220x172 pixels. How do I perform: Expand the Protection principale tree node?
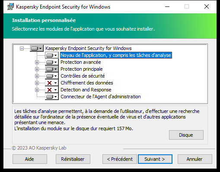click(x=37, y=69)
